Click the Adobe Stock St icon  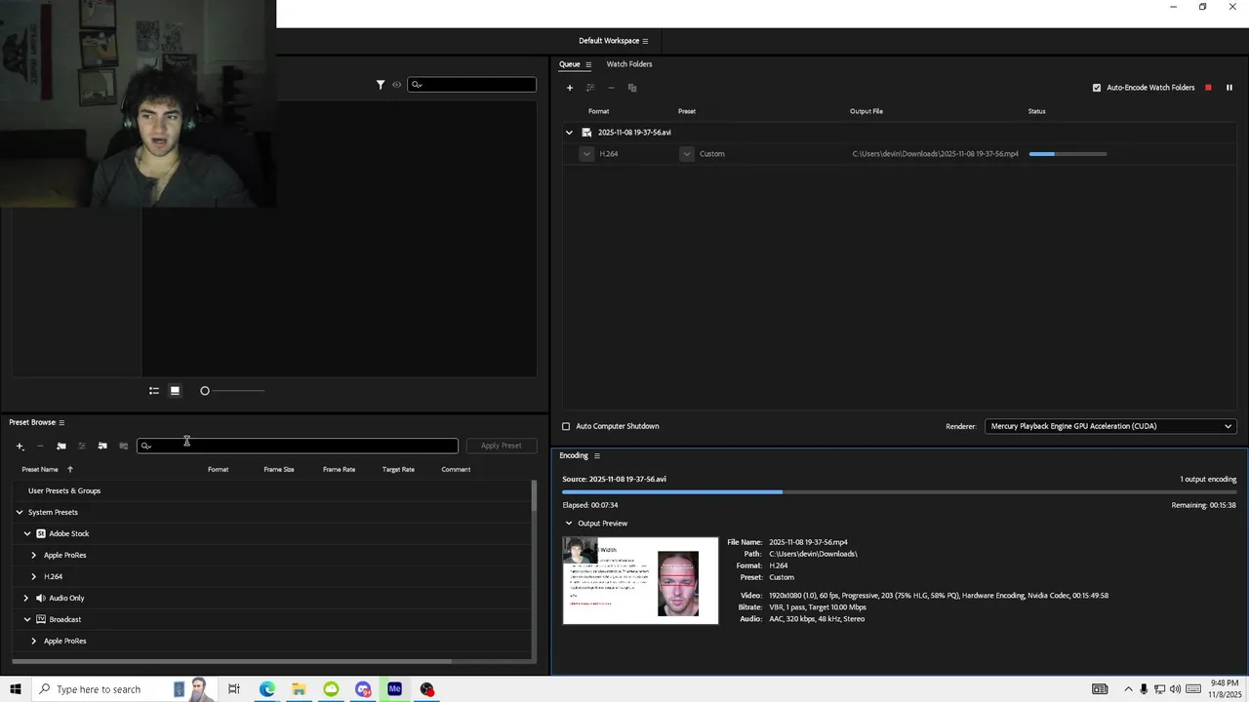point(41,533)
